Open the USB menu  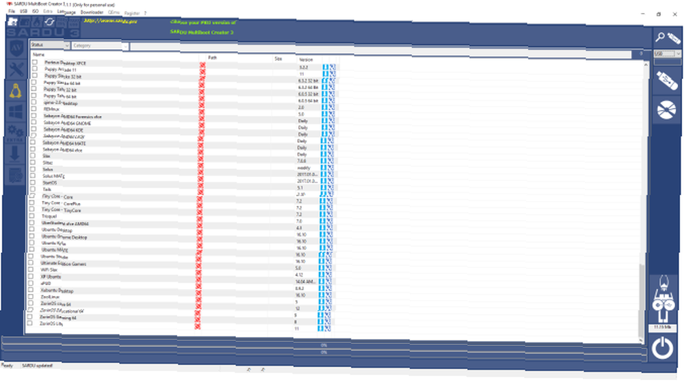(23, 12)
